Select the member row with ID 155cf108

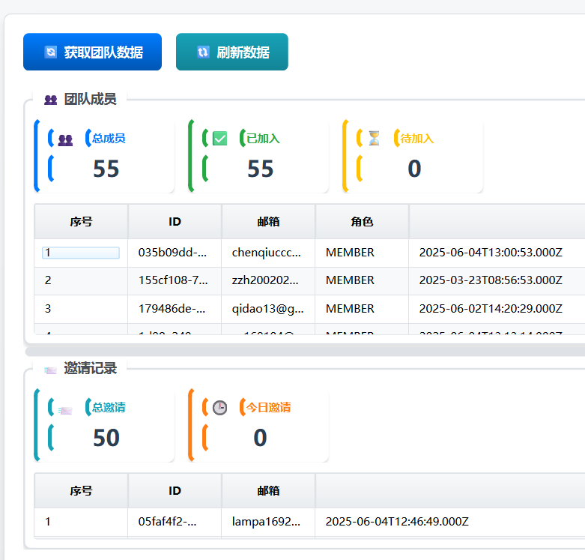click(x=309, y=280)
